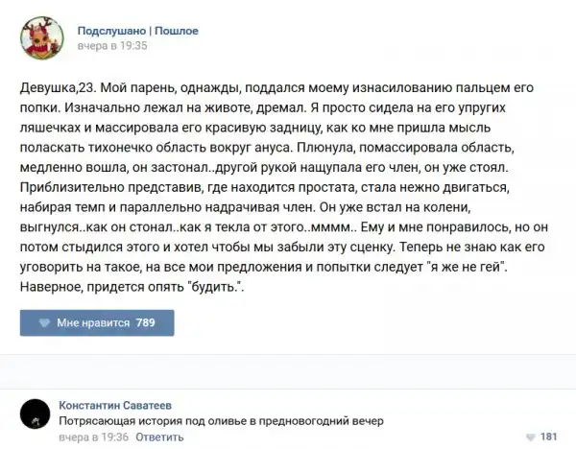Click the 789 likes counter
Viewport: 576px width, 449px height.
[x=146, y=323]
